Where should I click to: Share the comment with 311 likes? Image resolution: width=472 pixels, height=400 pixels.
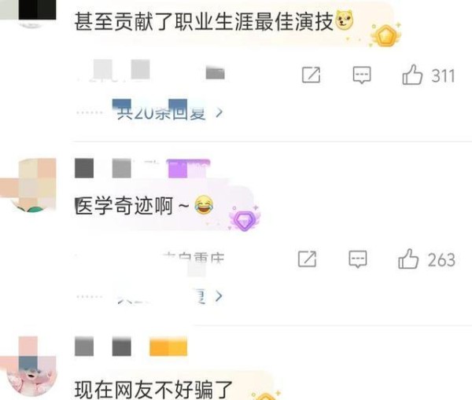pos(311,75)
